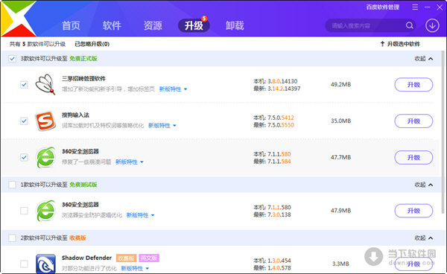447x274 pixels.
Task: Open the download manager arrow icon
Action: click(432, 25)
